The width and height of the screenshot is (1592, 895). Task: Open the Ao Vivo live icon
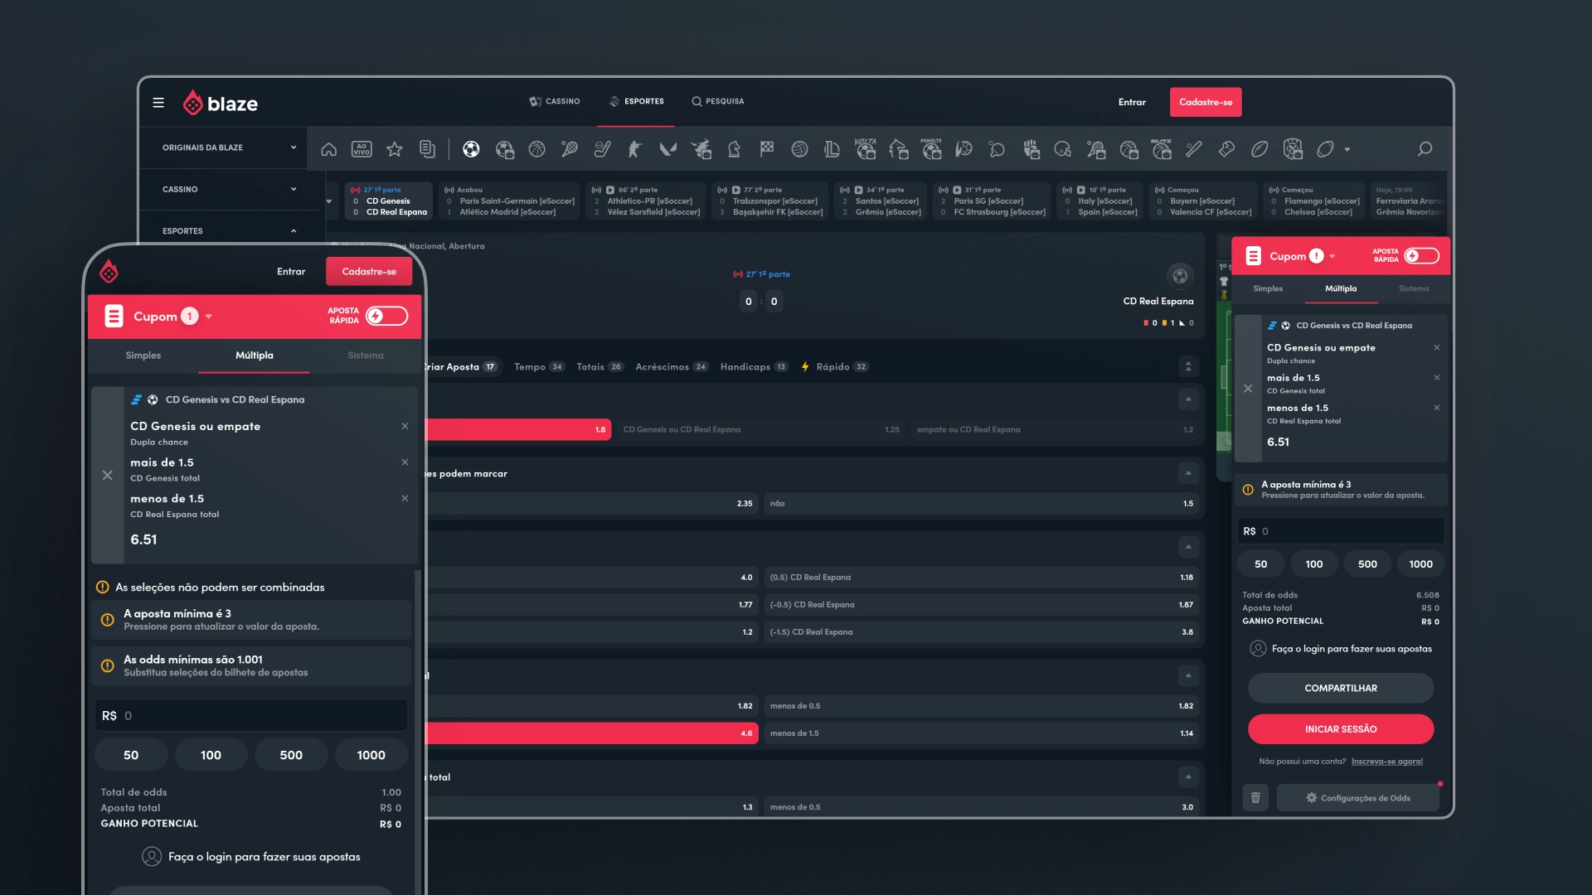(x=362, y=149)
